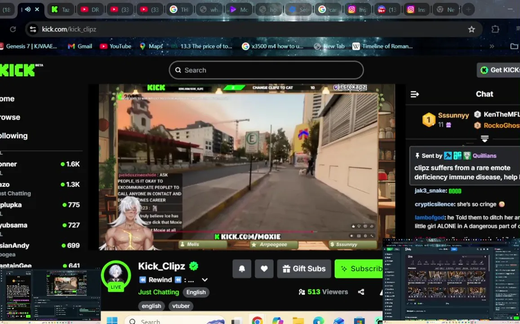Image resolution: width=520 pixels, height=324 pixels.
Task: Open the Kick_Clipz LIVE avatar
Action: 116,276
